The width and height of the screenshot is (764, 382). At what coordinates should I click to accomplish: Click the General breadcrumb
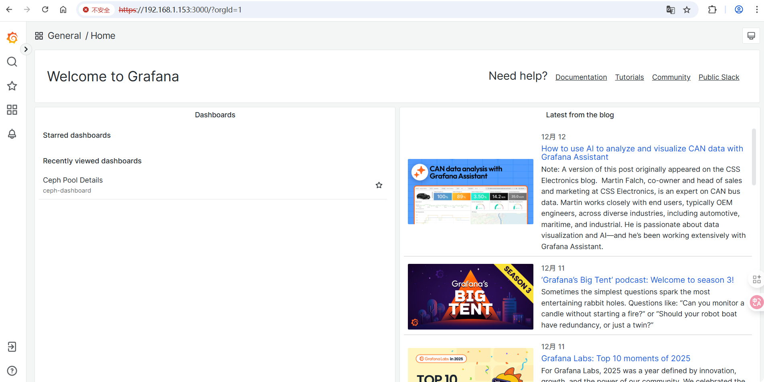coord(65,36)
